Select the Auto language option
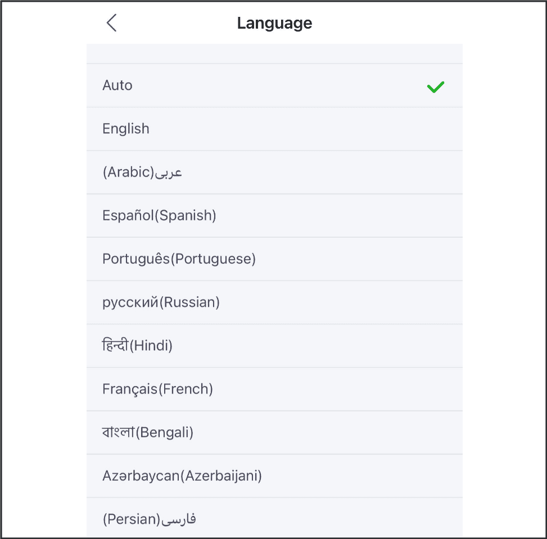Viewport: 547px width, 539px height. 274,85
